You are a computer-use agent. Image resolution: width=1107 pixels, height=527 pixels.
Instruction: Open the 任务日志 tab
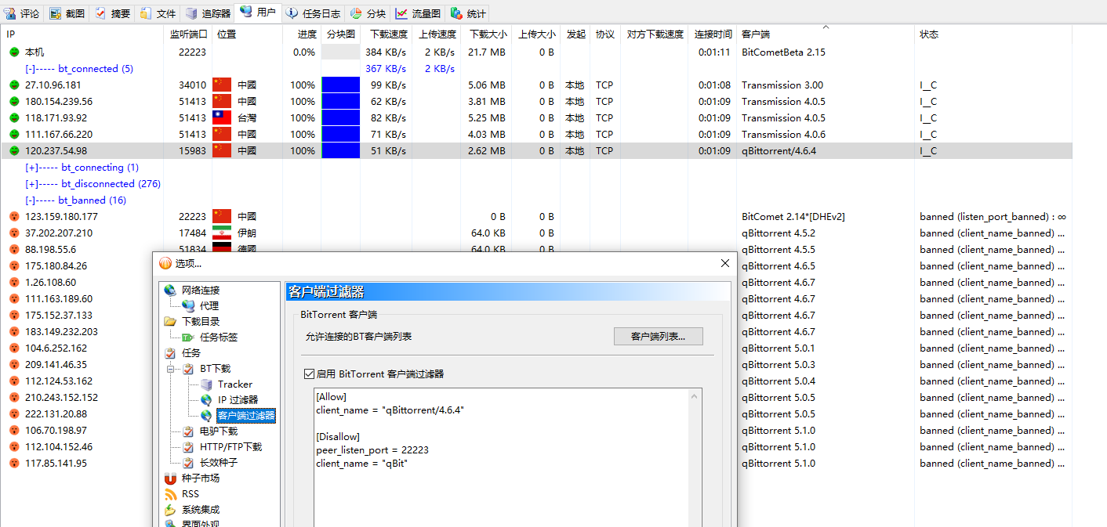click(x=312, y=13)
